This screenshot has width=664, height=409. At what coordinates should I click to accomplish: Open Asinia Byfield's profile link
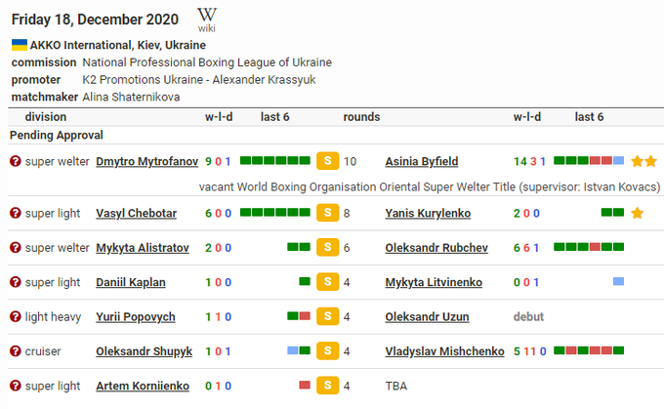coord(422,161)
